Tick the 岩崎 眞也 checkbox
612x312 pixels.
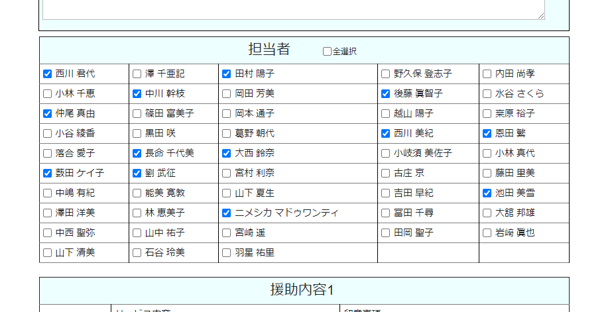[487, 233]
